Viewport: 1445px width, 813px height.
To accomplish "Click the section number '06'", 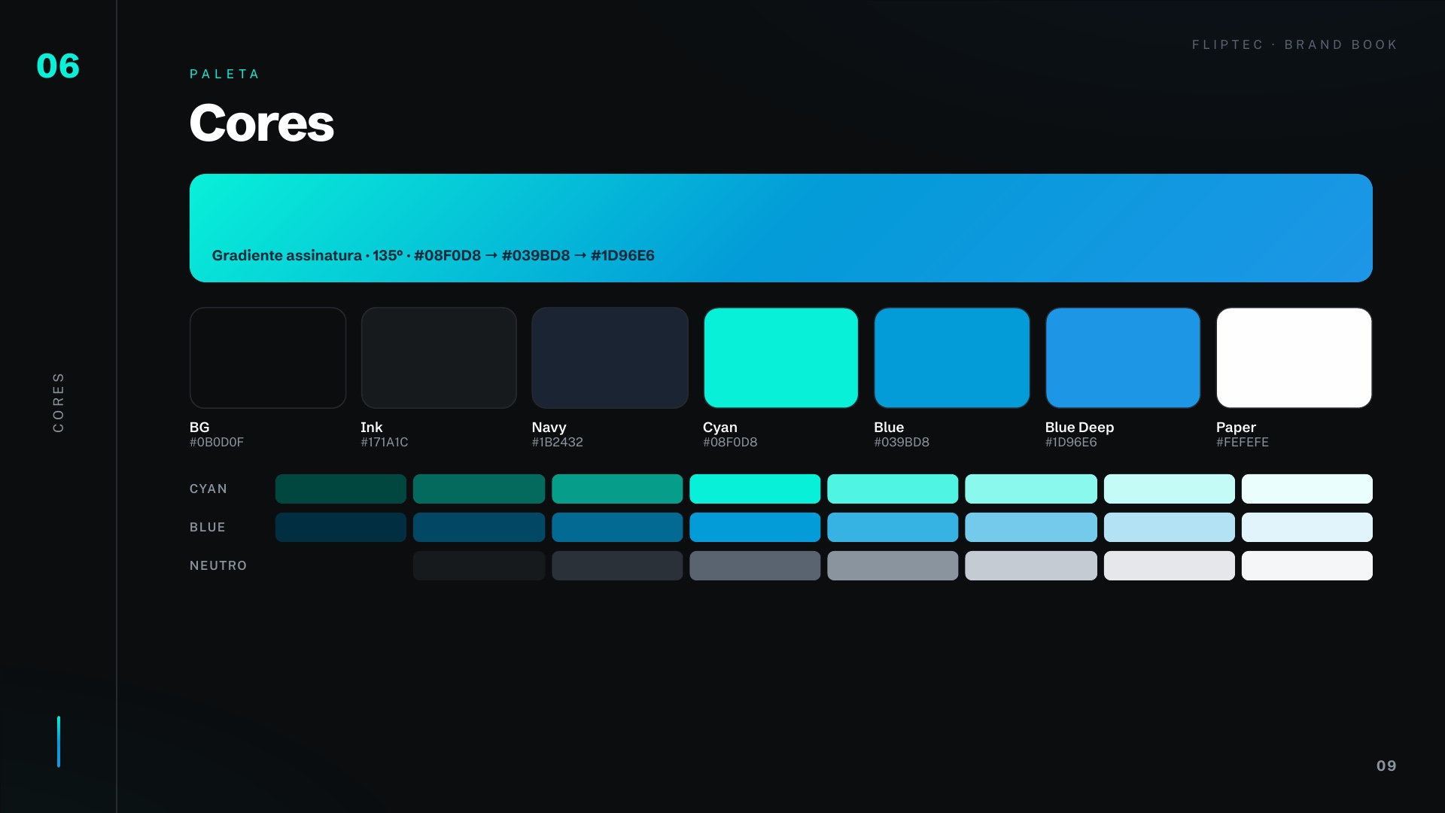I will click(58, 66).
